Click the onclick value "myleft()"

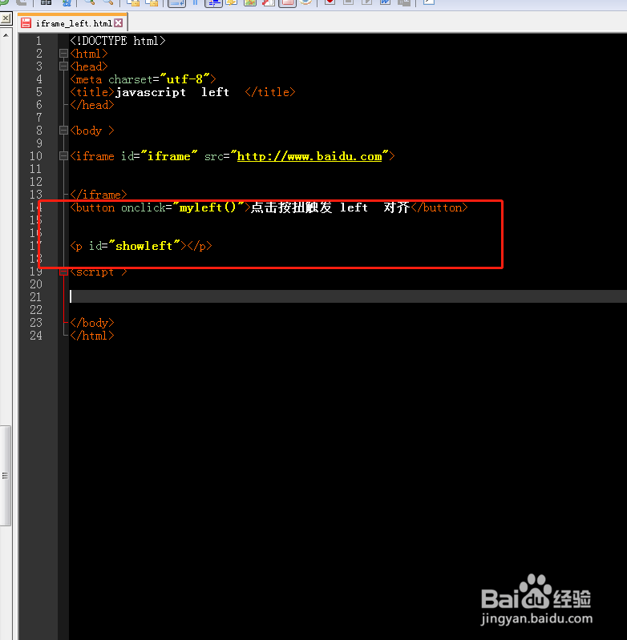[x=208, y=207]
